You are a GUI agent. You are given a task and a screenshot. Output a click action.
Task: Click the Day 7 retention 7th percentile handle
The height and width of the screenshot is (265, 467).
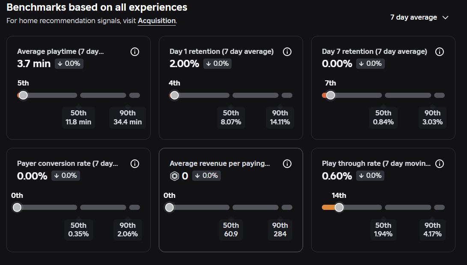click(x=330, y=95)
